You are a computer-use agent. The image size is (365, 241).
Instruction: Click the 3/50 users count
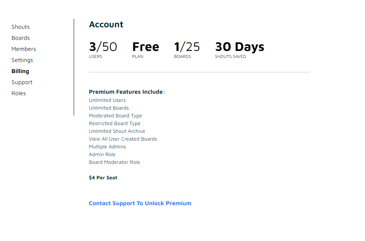103,47
